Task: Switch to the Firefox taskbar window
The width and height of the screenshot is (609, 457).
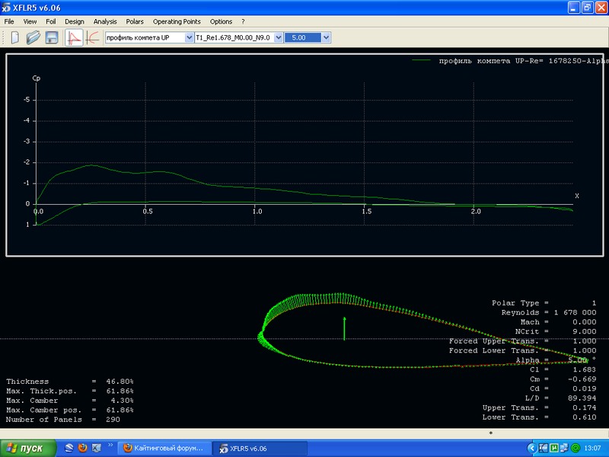Action: 164,449
